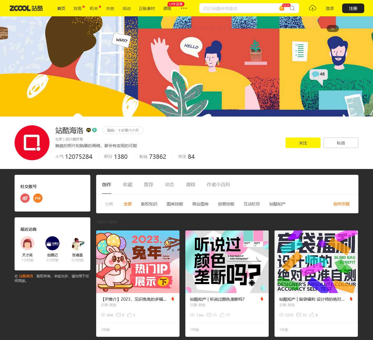Filter by 图库技能 category

pos(175,204)
